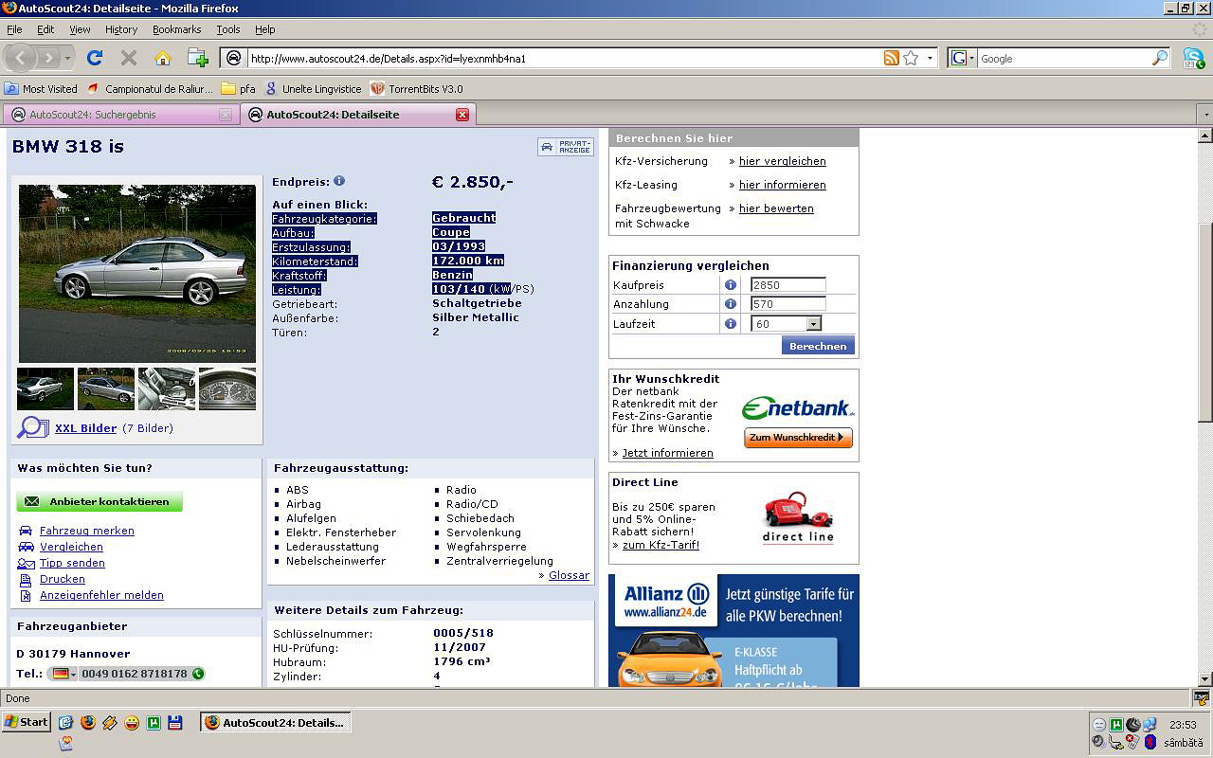Click the Yahoo Messenger smiley quick launch icon

tap(132, 722)
